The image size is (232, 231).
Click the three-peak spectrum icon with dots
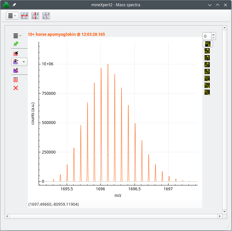click(x=16, y=79)
